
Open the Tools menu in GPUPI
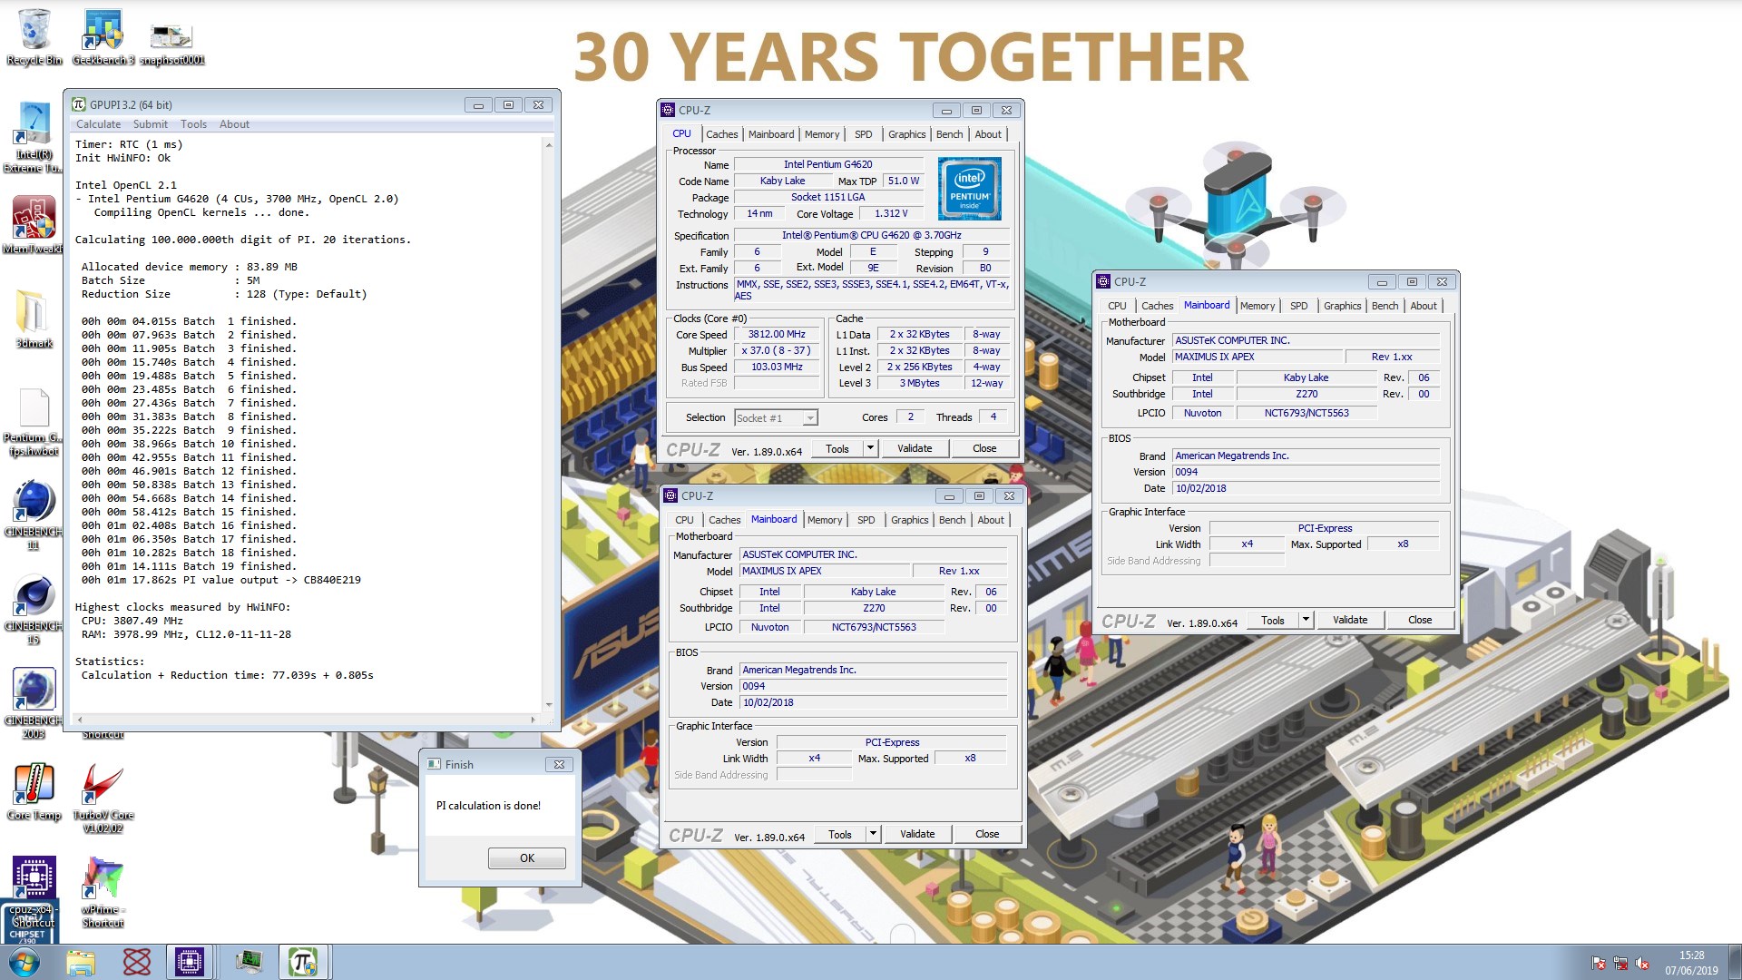pos(193,124)
